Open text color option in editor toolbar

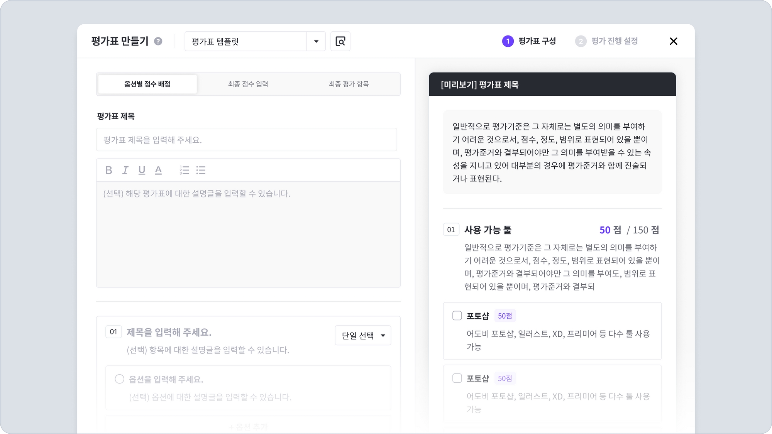pyautogui.click(x=158, y=170)
